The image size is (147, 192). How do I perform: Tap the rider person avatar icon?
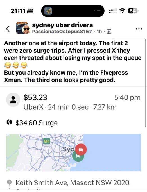point(13,100)
